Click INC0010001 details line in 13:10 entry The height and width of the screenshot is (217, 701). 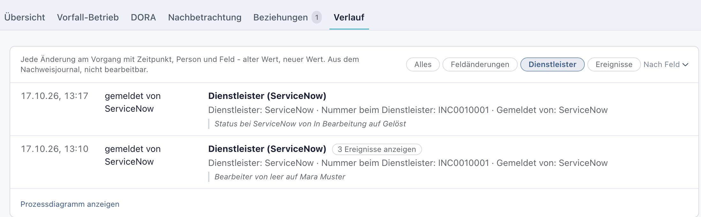408,163
